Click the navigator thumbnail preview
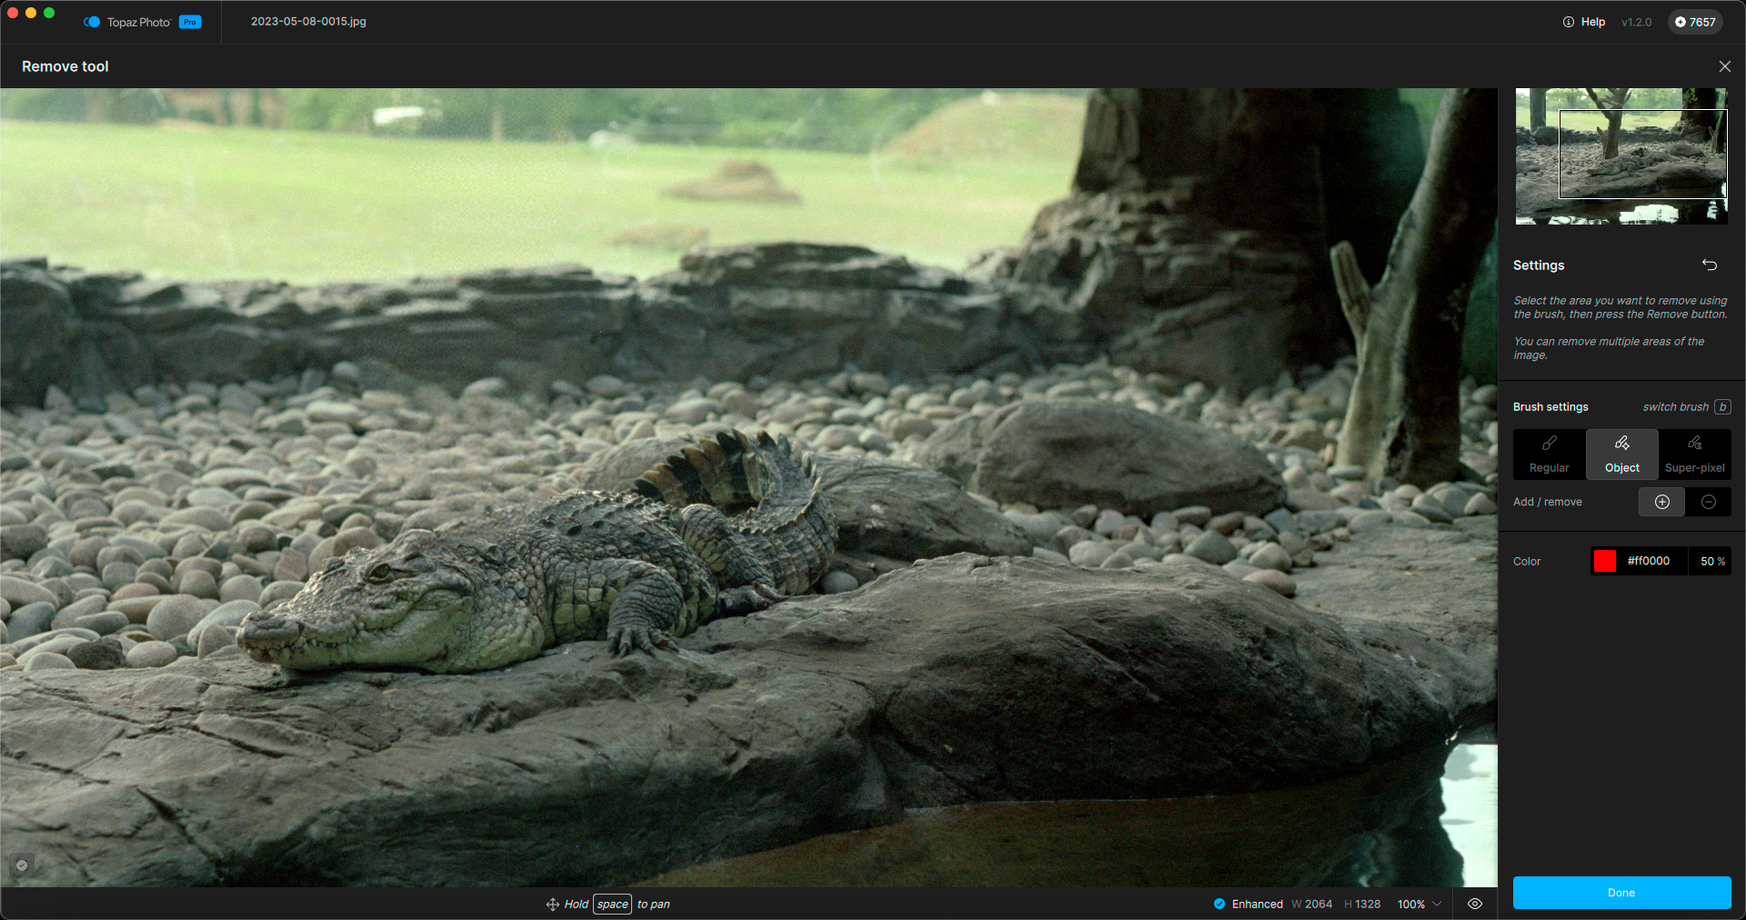Image resolution: width=1746 pixels, height=920 pixels. pyautogui.click(x=1621, y=156)
